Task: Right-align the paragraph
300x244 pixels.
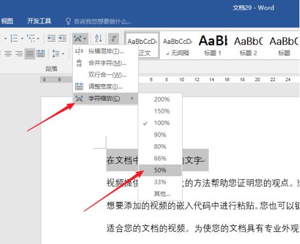Action: [x=19, y=53]
